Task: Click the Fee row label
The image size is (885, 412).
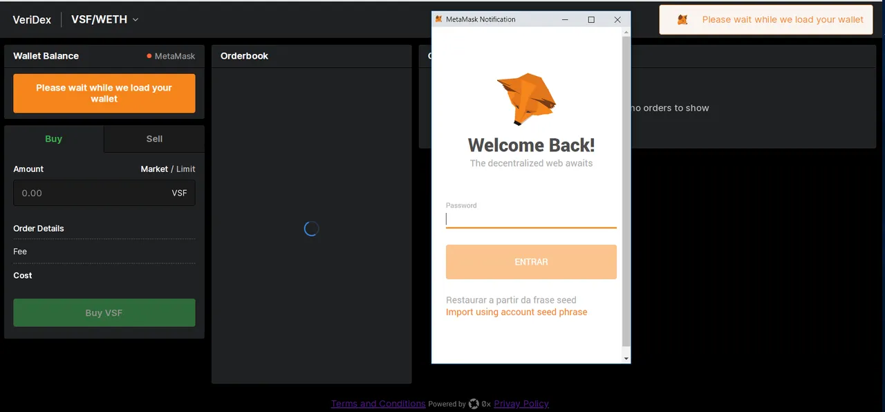Action: 20,252
